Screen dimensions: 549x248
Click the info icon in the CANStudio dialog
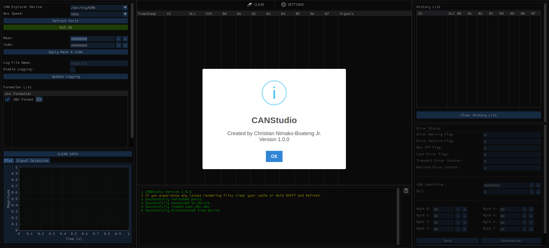(274, 93)
